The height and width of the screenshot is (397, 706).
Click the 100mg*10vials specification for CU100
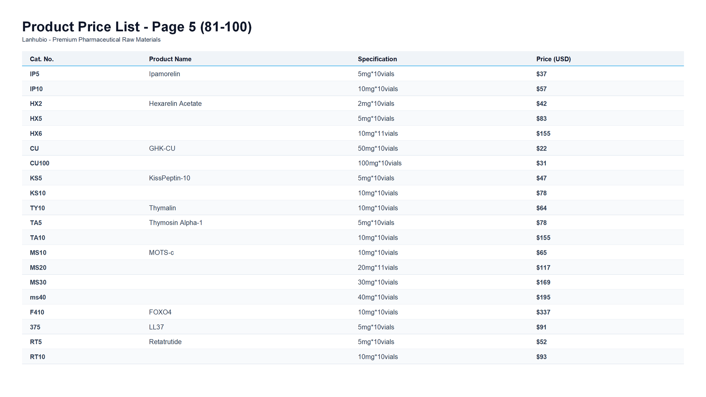click(379, 163)
